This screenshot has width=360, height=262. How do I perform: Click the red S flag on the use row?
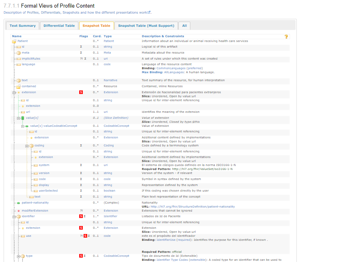click(85, 236)
